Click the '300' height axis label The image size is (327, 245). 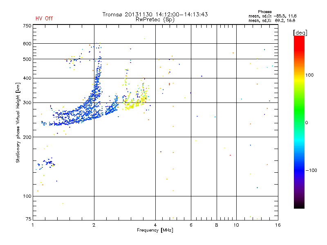tap(27, 103)
